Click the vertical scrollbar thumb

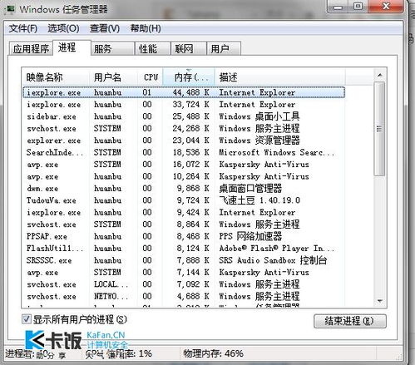[380, 129]
